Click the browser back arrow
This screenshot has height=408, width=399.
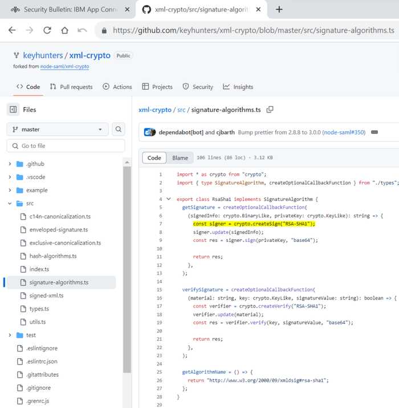tap(12, 30)
